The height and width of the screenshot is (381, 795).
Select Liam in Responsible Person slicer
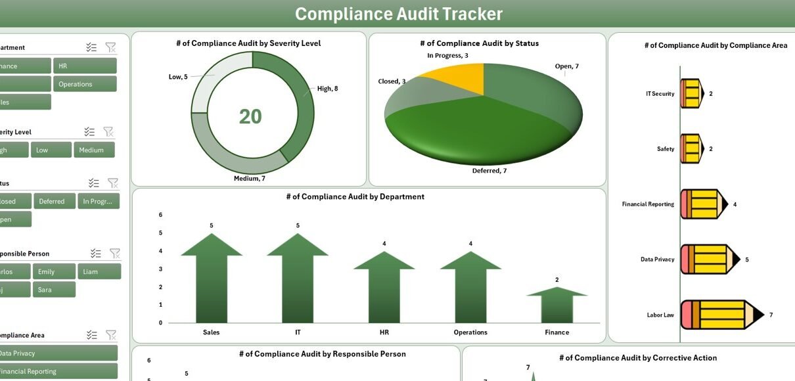99,271
